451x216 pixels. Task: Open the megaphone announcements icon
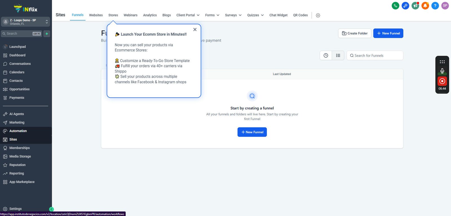415,6
